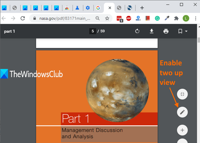Switch to the settings gear tab
This screenshot has width=200, height=143.
[x=88, y=8]
